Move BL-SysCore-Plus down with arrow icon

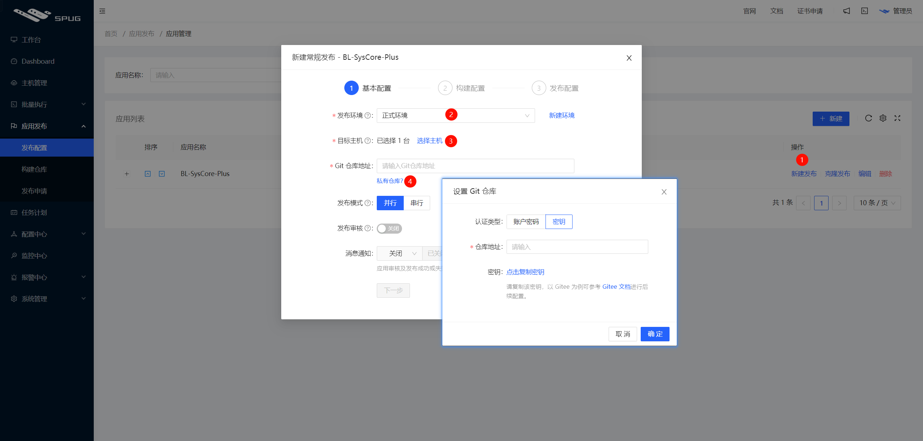point(162,174)
